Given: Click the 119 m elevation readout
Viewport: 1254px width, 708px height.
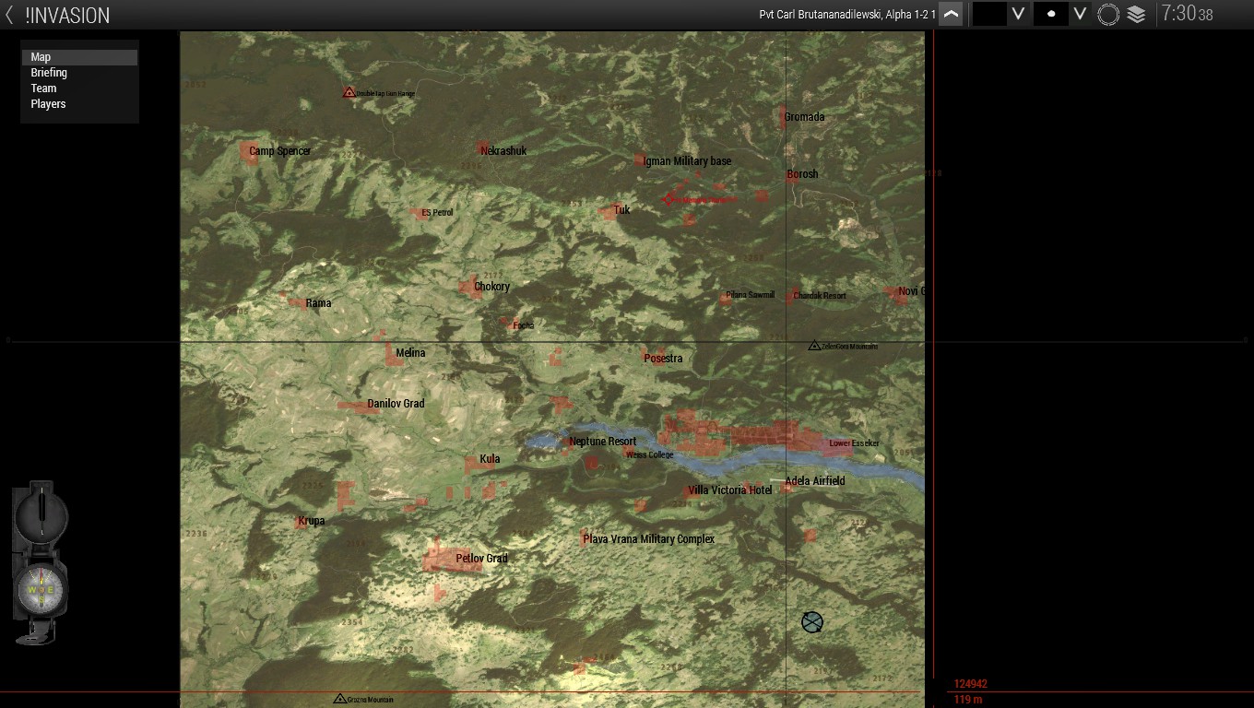Looking at the screenshot, I should 968,700.
